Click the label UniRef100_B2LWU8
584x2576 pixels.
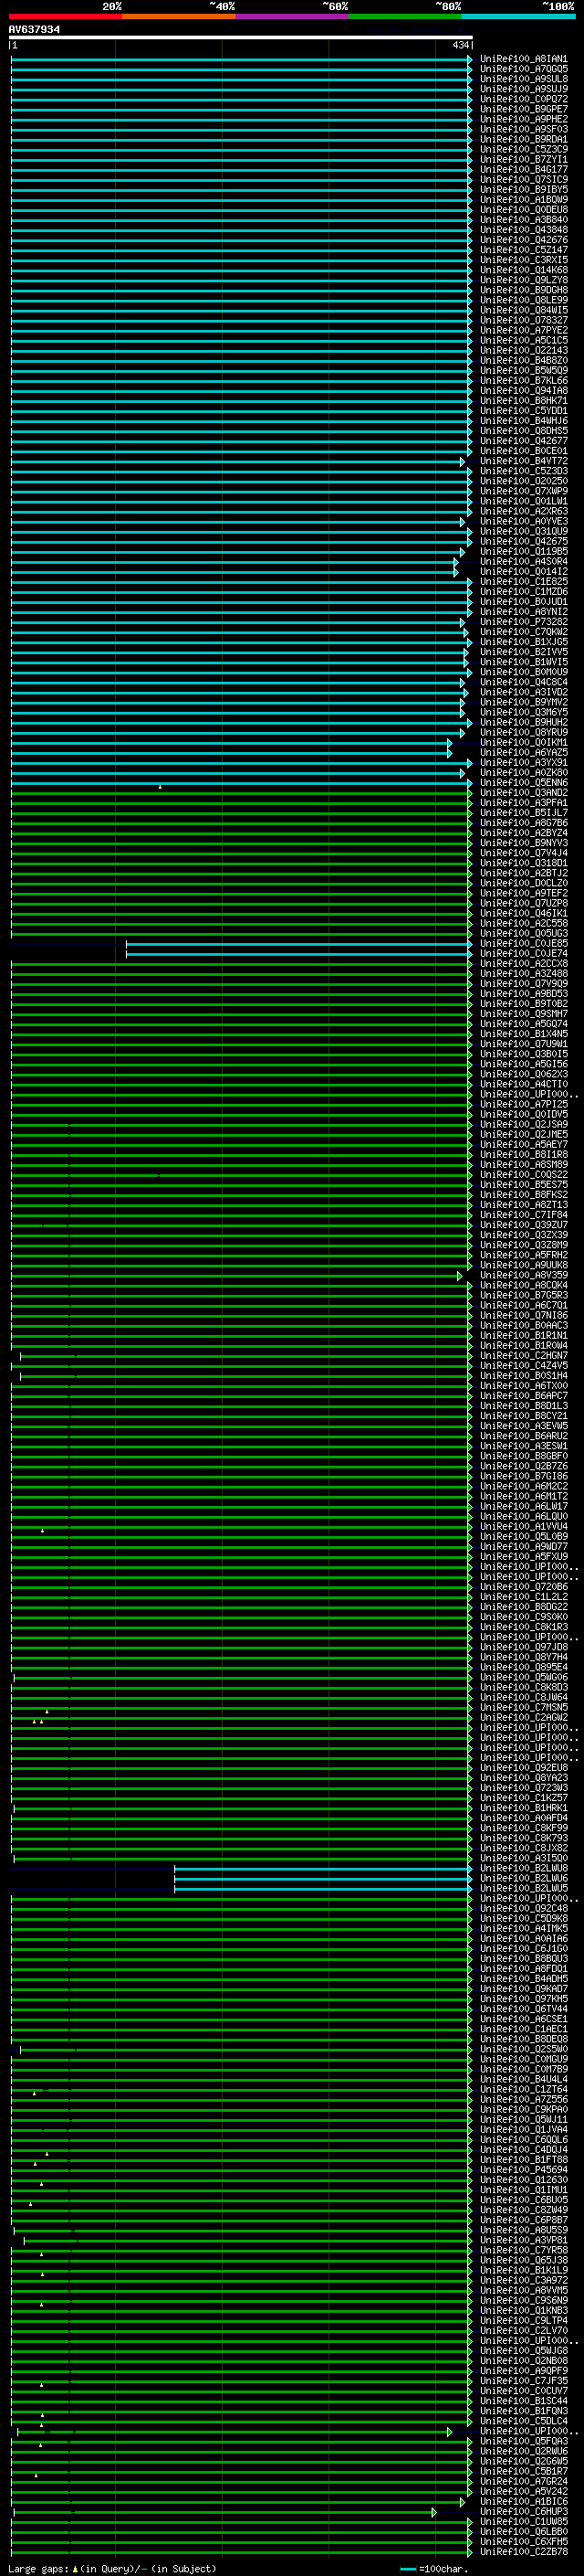coord(524,1869)
